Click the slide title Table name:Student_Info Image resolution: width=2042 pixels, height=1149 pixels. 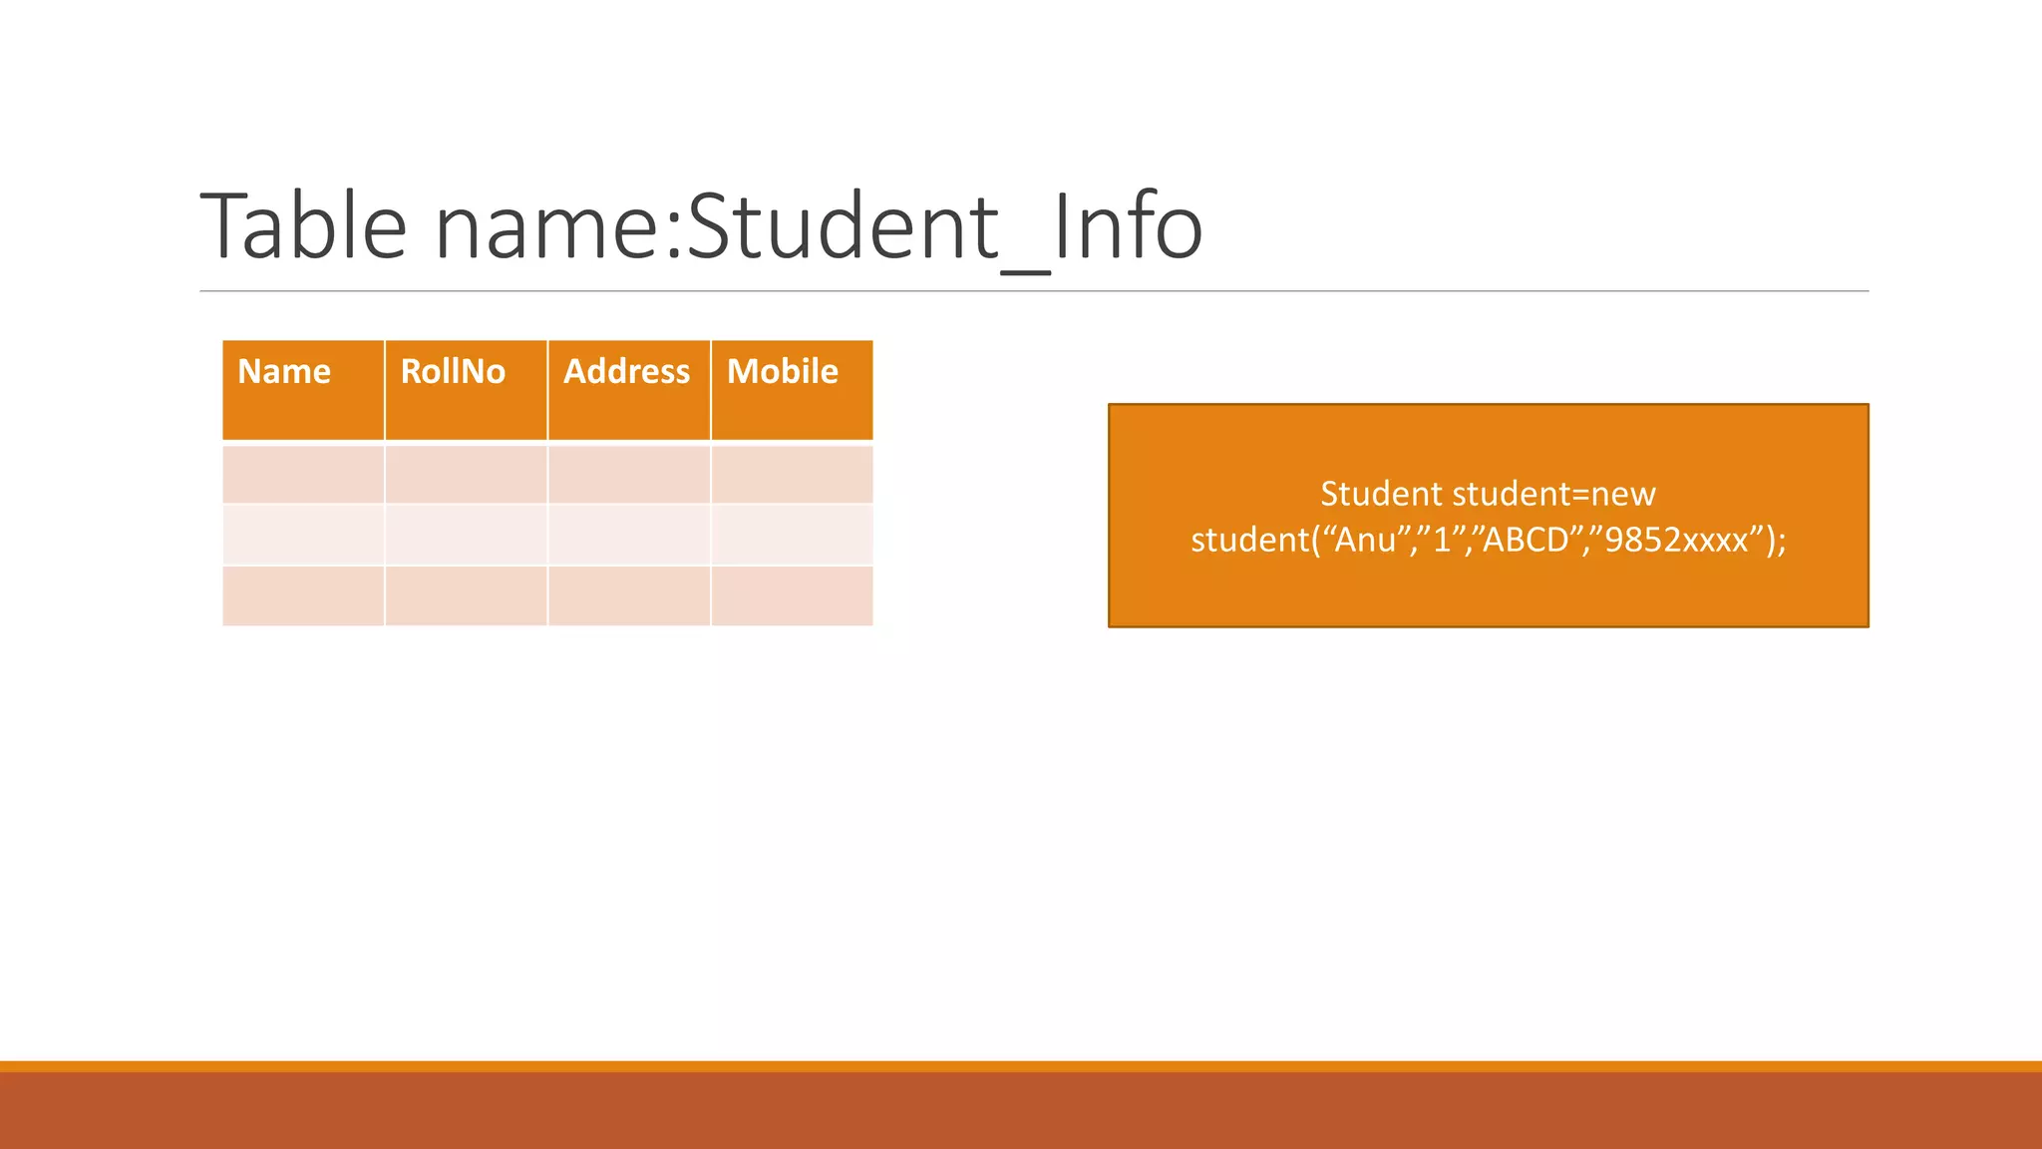click(701, 227)
